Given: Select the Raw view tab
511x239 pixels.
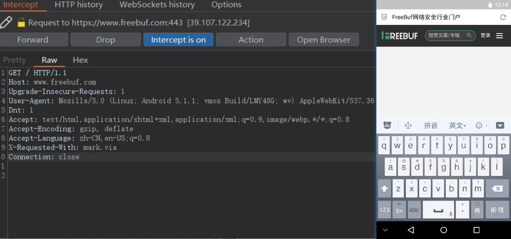Looking at the screenshot, I should click(x=49, y=60).
